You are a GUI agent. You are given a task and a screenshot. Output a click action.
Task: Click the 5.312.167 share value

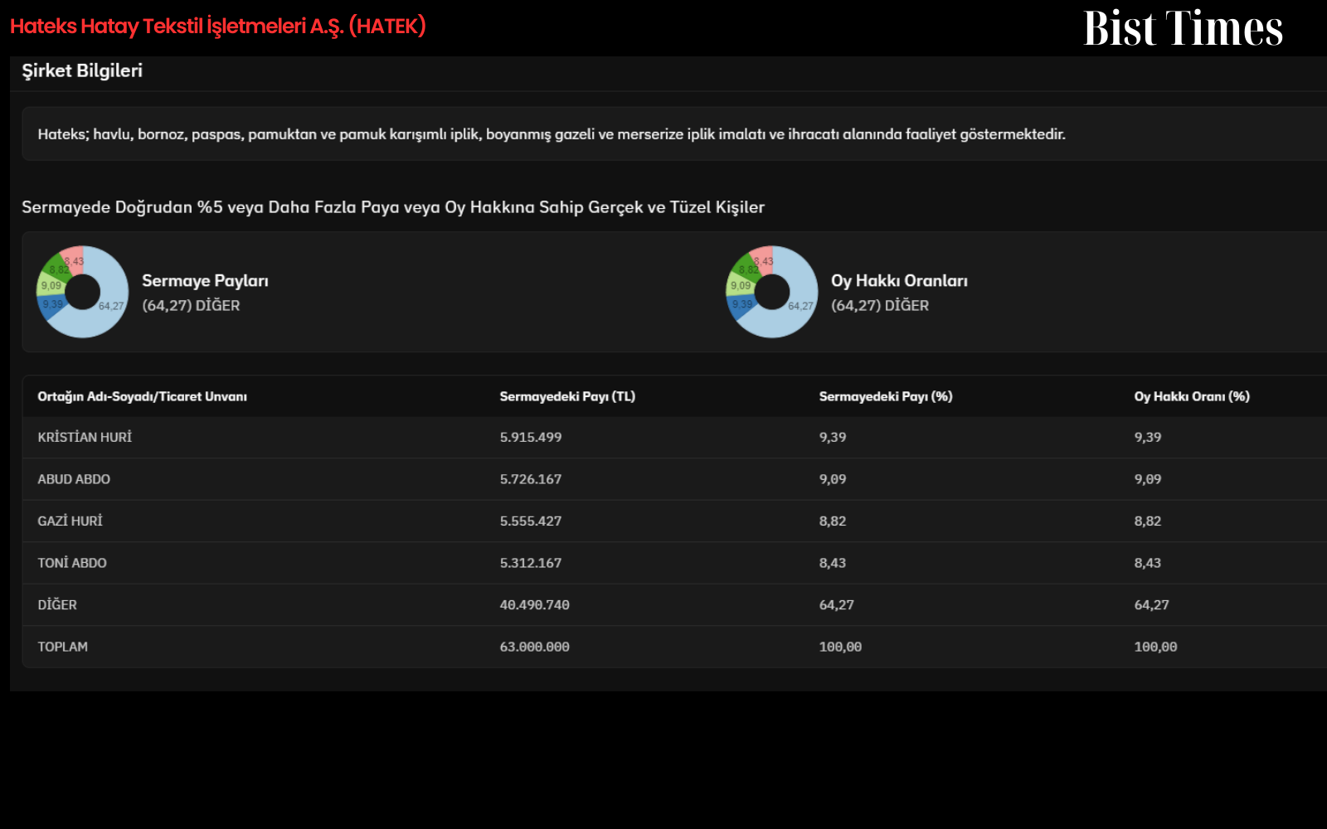531,563
